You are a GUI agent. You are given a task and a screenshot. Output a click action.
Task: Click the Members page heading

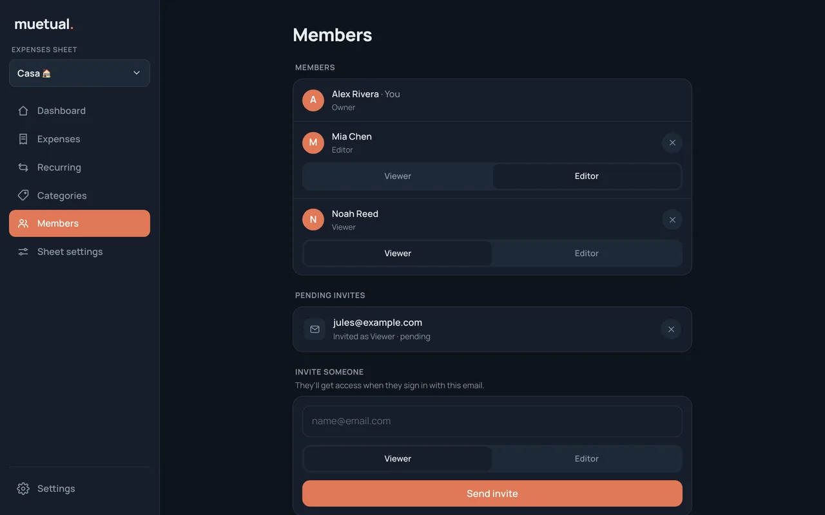pyautogui.click(x=333, y=35)
